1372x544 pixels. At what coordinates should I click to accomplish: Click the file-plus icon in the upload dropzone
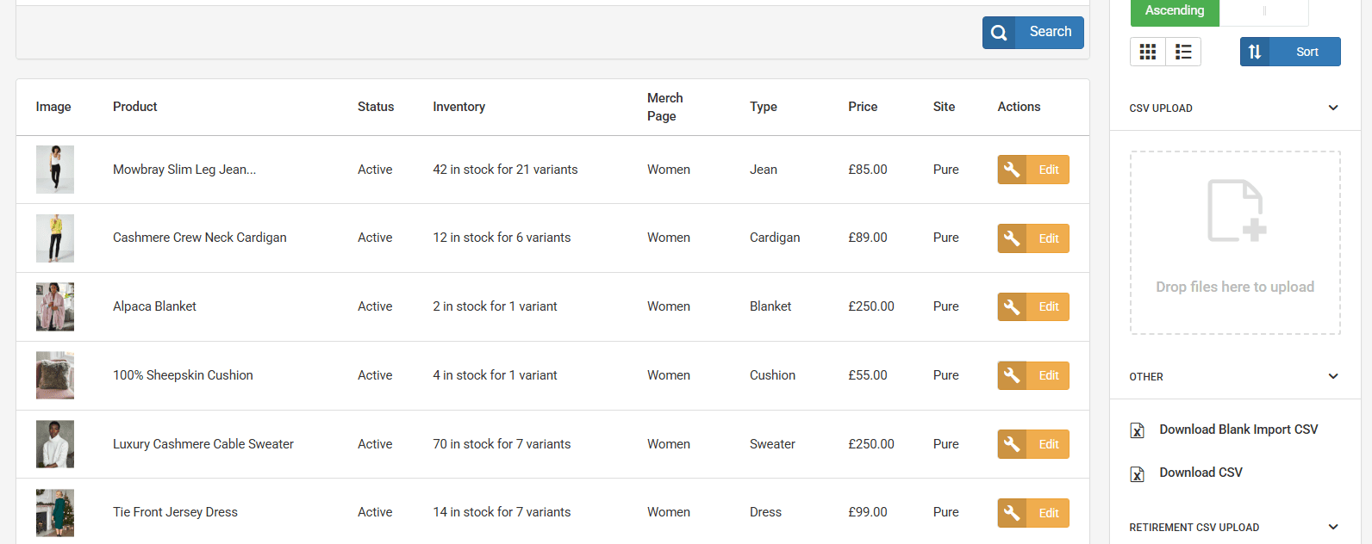pyautogui.click(x=1236, y=211)
